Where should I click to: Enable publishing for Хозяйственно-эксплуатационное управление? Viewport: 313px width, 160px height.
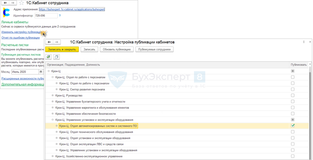[x=293, y=156]
